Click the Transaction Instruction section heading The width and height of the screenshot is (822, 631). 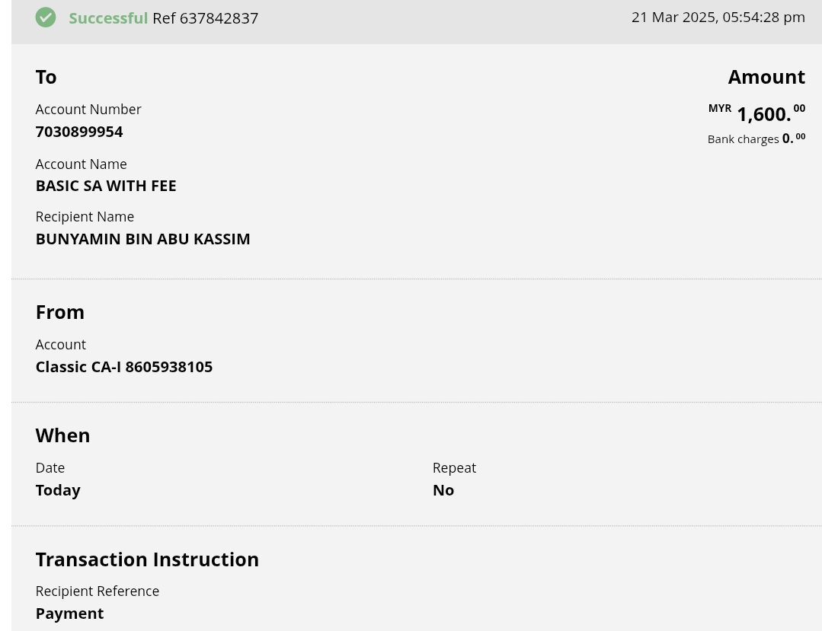point(147,559)
